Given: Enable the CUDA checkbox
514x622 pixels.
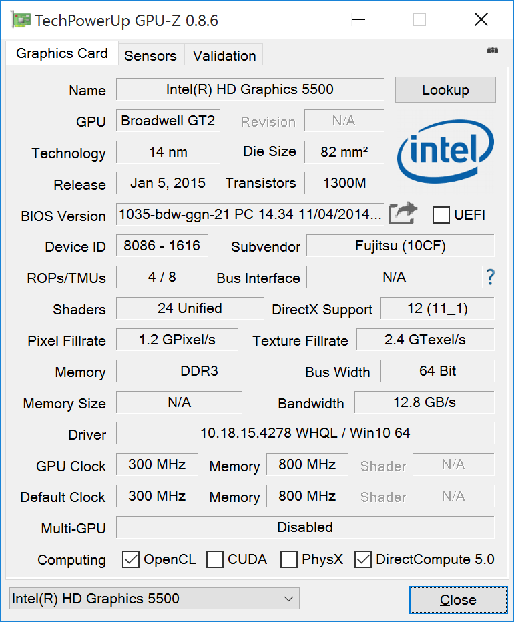Looking at the screenshot, I should [215, 559].
